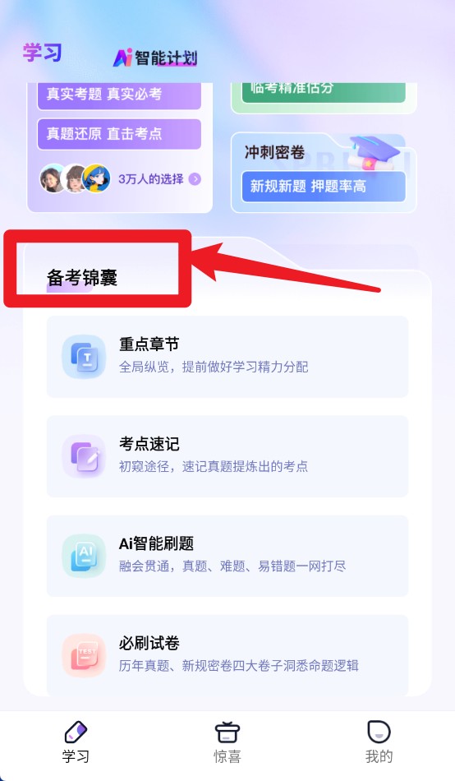Select the 学习 header tab
The width and height of the screenshot is (455, 781).
43,53
